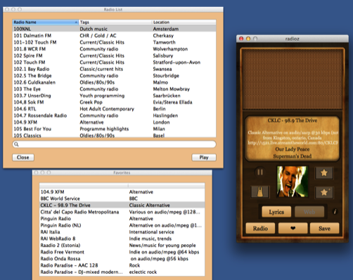The height and width of the screenshot is (280, 353).
Task: Select Radio Onda Rossa favorite
Action: click(x=122, y=259)
